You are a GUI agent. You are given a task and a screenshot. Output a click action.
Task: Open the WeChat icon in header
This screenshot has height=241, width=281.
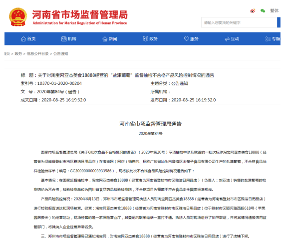coord(263,11)
